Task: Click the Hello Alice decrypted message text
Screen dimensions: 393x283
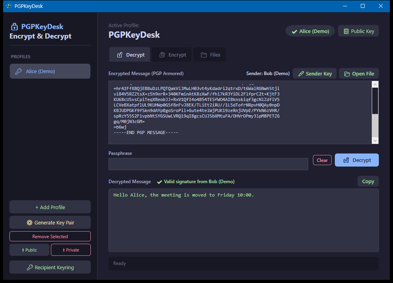Action: click(184, 195)
